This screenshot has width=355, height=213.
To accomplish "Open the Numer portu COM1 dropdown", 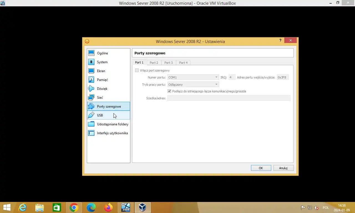I will pos(193,77).
